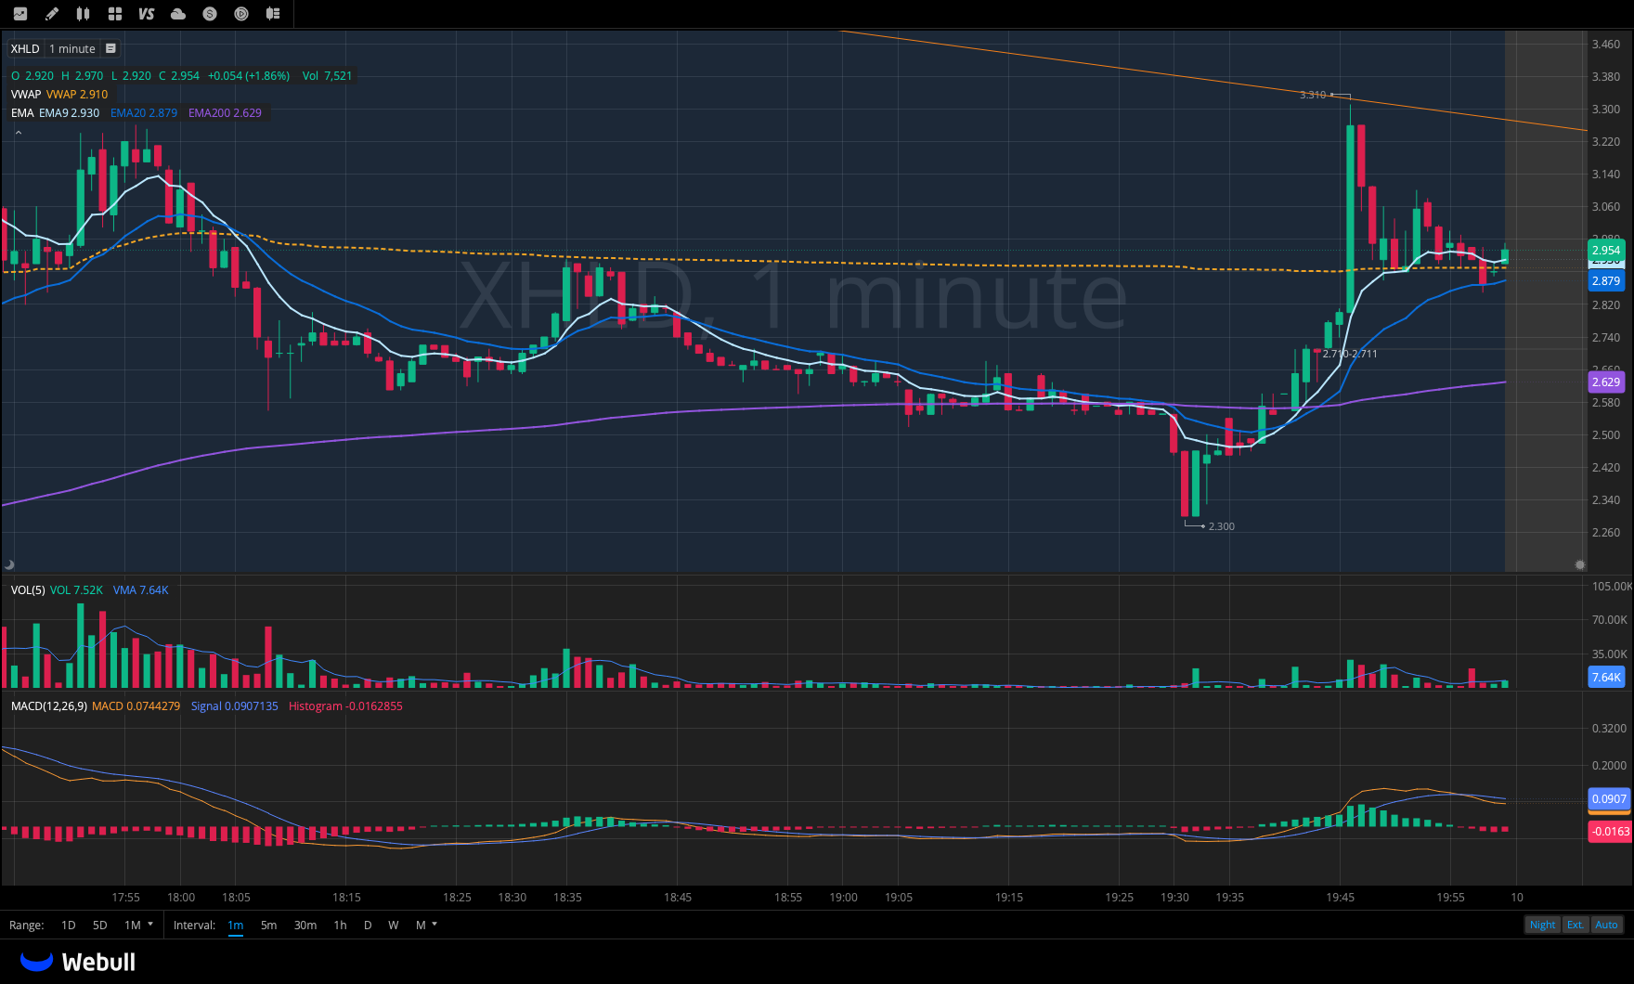Expand the M interval dropdown

pos(426,925)
